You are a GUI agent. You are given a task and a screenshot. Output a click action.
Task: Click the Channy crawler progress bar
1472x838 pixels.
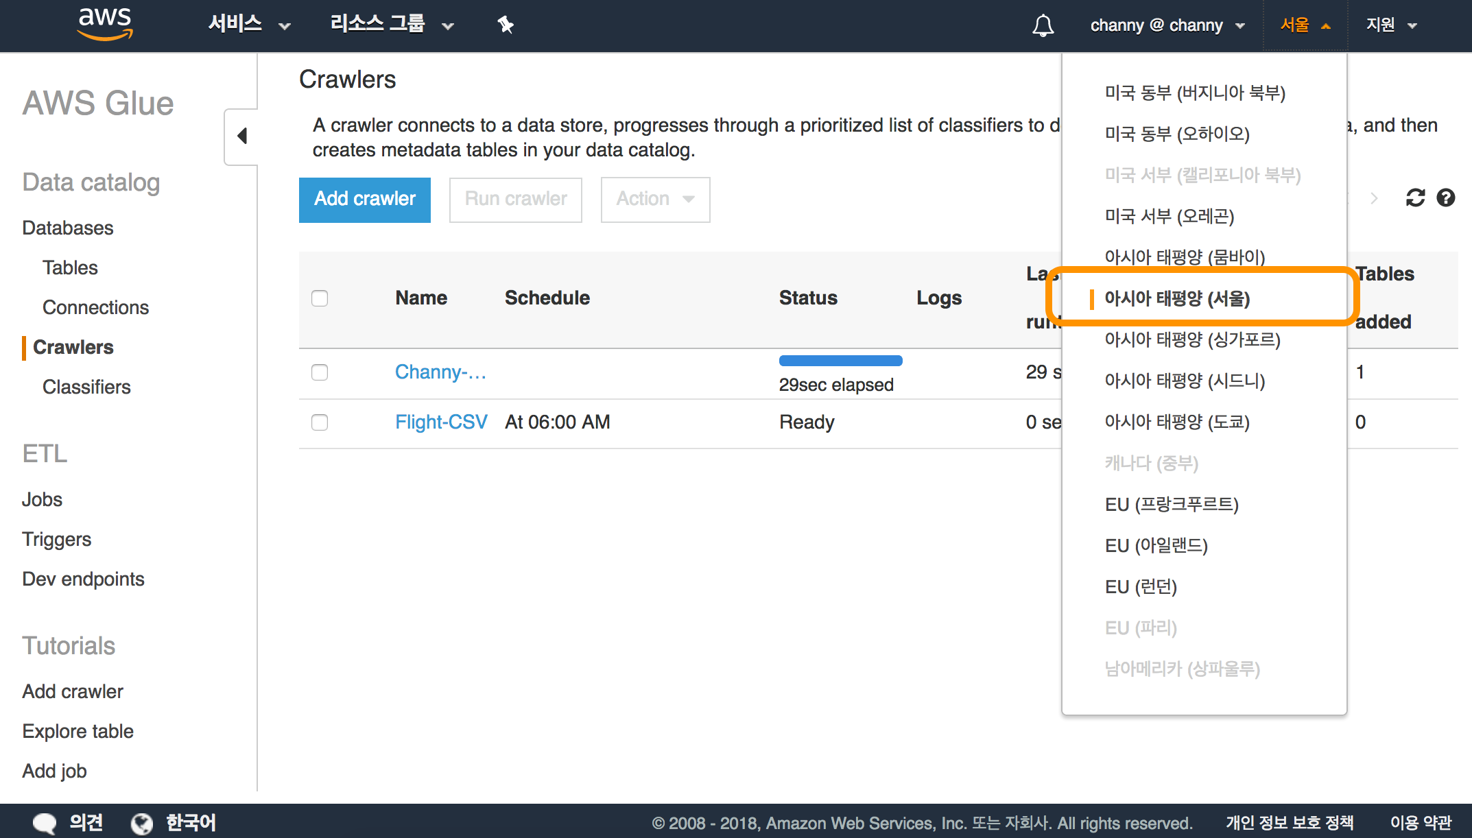click(x=840, y=361)
